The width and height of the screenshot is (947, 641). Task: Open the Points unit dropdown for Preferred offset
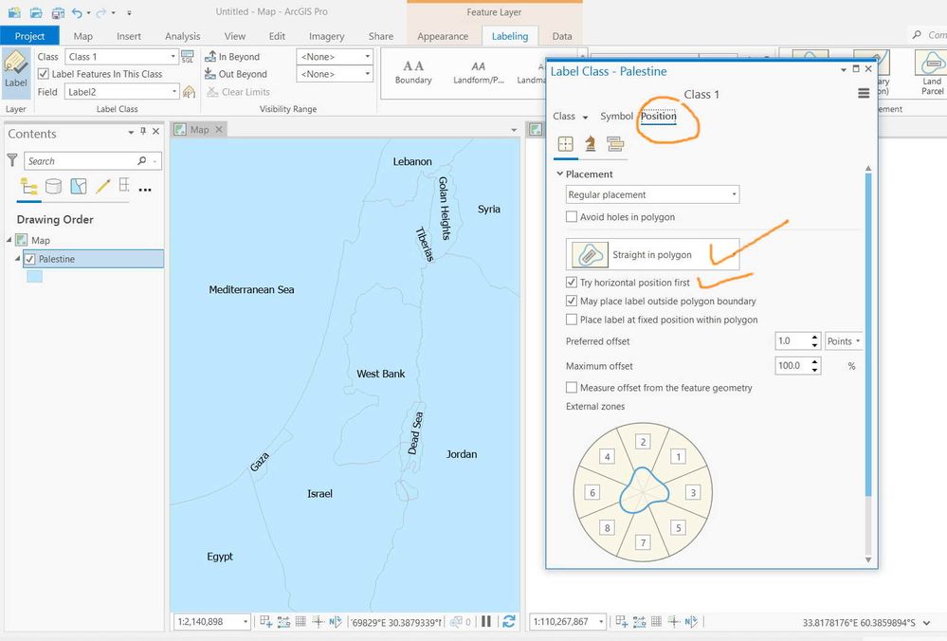point(844,341)
